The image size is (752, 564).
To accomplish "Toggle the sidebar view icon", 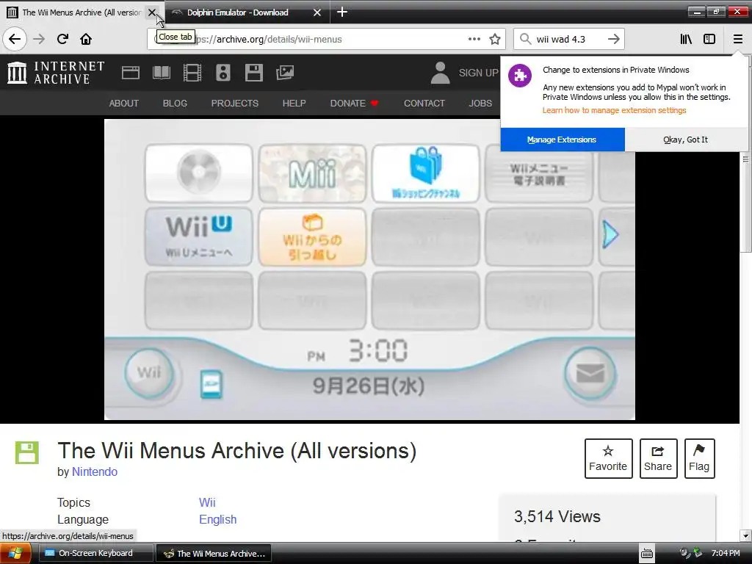I will [x=709, y=39].
